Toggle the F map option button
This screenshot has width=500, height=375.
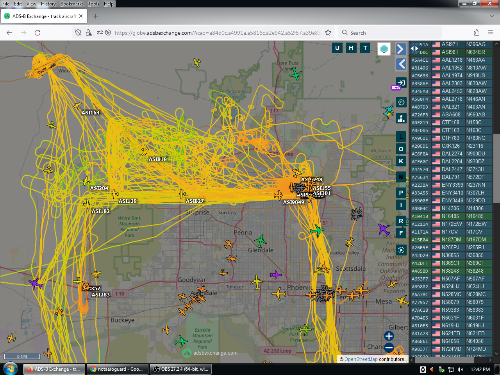(x=401, y=233)
